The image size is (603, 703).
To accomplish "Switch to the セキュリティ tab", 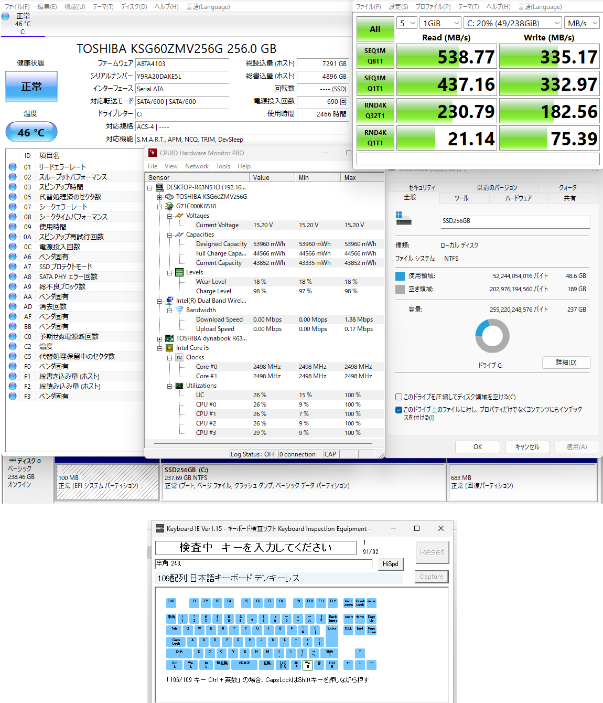I will [422, 187].
